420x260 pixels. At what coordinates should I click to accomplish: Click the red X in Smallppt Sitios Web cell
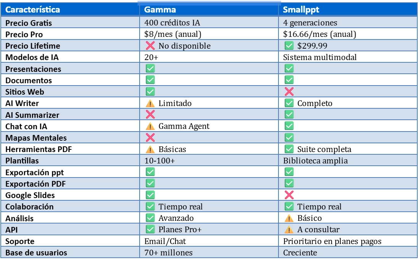coord(289,92)
